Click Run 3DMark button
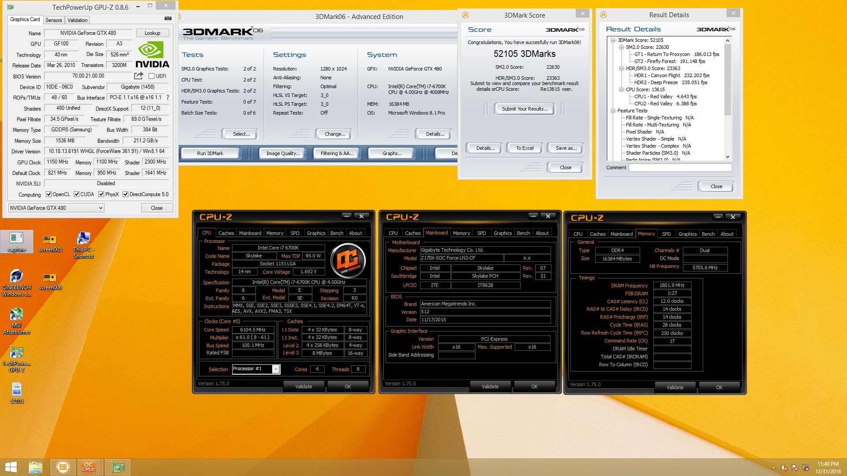The image size is (847, 476). tap(210, 153)
